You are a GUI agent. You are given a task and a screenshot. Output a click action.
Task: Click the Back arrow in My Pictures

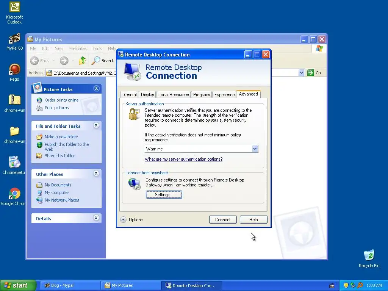click(x=34, y=61)
